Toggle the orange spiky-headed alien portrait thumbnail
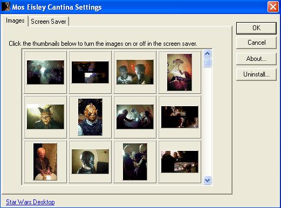 [90, 117]
